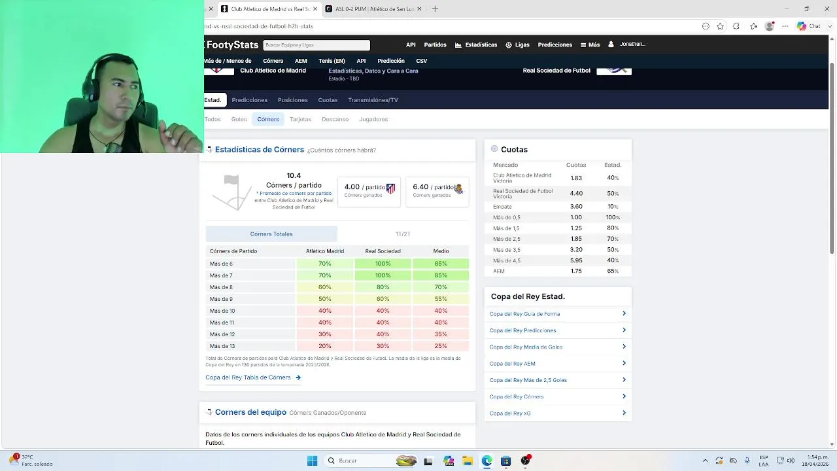Viewport: 837px width, 471px height.
Task: Focus the Buscar Equipos y Ligas search box
Action: (316, 45)
